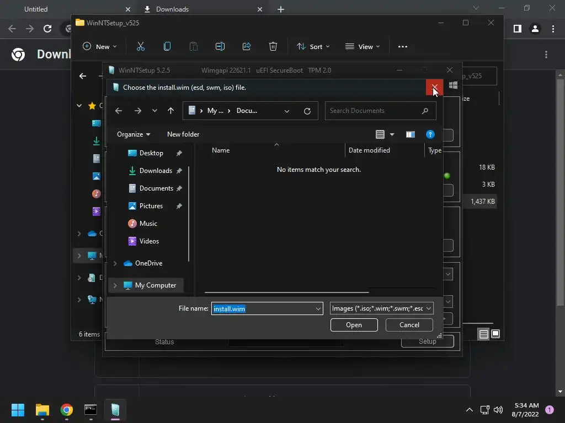Click the Windows logo icon in WinNTSetup
The width and height of the screenshot is (565, 423).
pyautogui.click(x=454, y=85)
